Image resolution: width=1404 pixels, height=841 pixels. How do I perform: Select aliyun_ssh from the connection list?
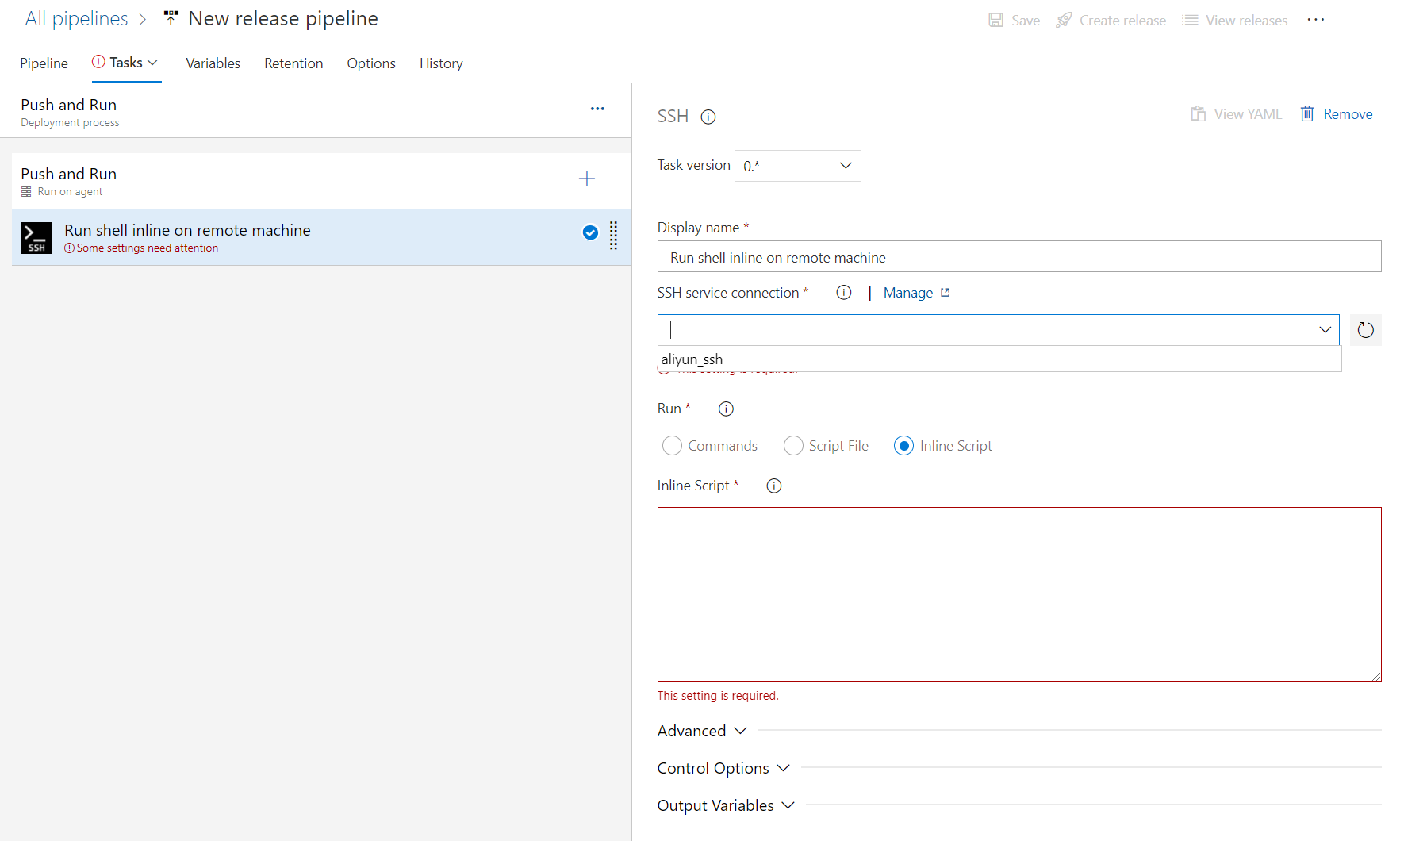692,359
